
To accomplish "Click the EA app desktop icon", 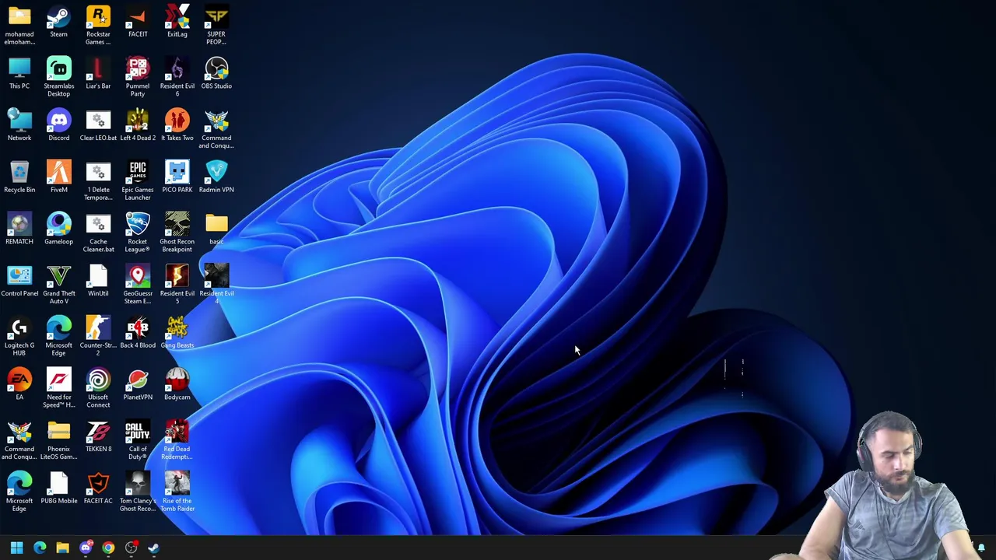I will tap(19, 385).
